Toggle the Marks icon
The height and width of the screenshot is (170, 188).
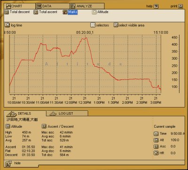click(x=65, y=12)
